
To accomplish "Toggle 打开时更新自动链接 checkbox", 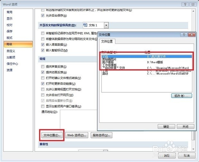I will (43, 84).
